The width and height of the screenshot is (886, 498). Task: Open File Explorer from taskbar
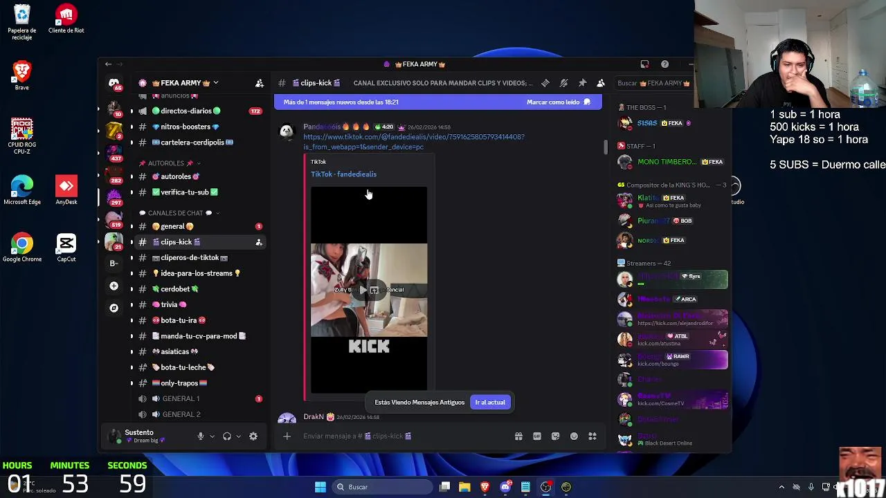click(464, 487)
